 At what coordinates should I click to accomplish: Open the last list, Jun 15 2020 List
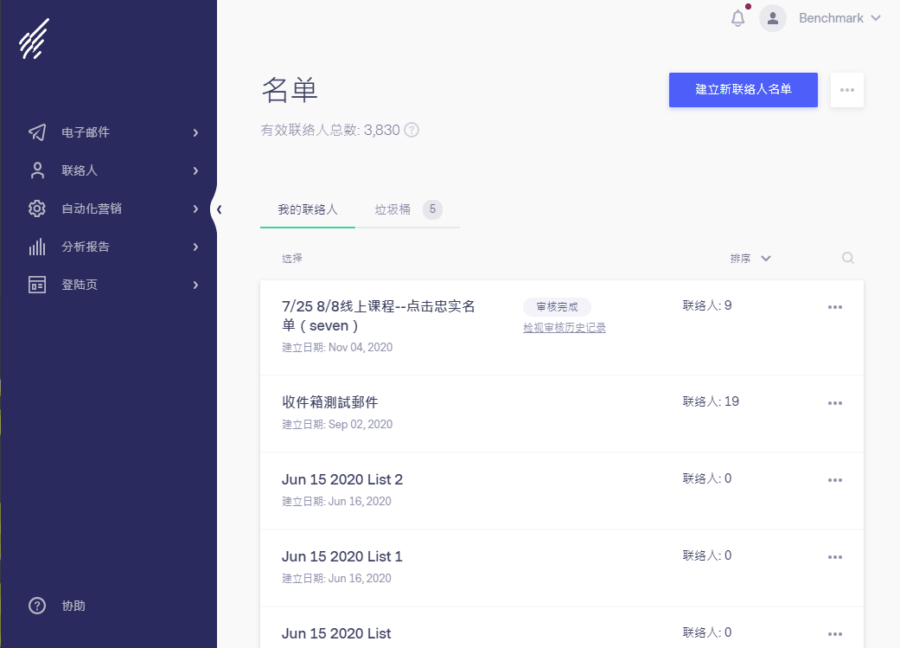pyautogui.click(x=336, y=633)
